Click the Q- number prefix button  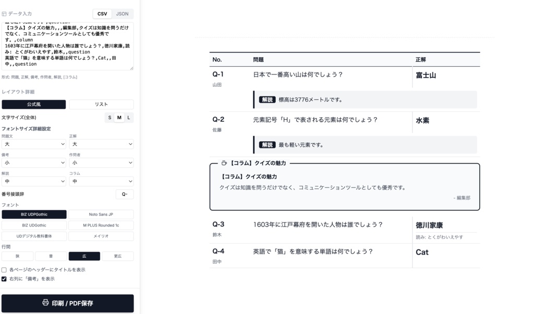[124, 194]
